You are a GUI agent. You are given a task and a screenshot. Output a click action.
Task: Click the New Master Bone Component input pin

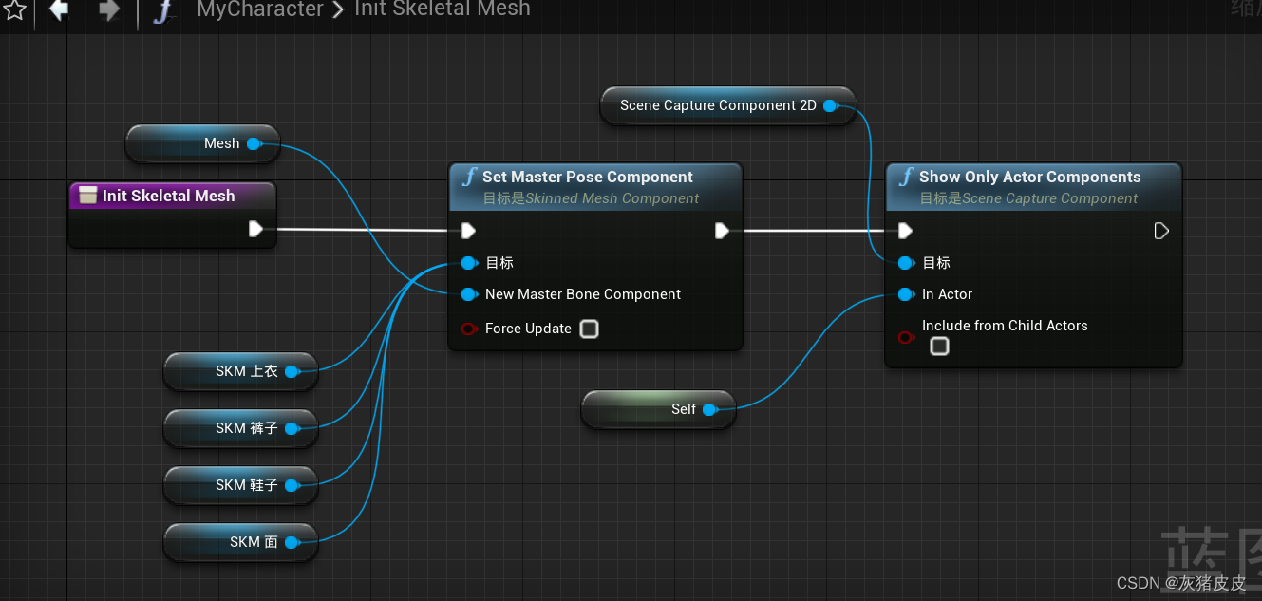pos(469,294)
